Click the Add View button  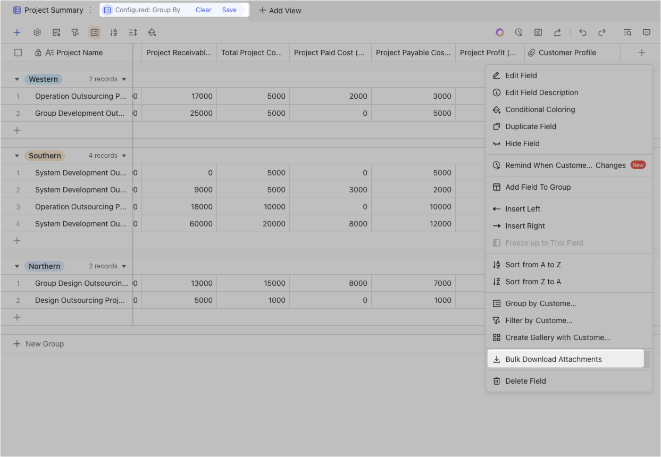280,10
